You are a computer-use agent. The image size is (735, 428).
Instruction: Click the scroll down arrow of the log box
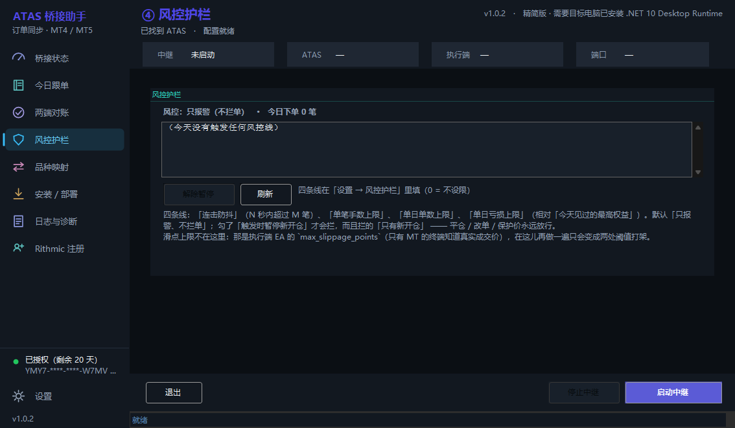698,172
